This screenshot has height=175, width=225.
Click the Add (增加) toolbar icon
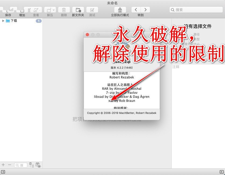(x=22, y=10)
